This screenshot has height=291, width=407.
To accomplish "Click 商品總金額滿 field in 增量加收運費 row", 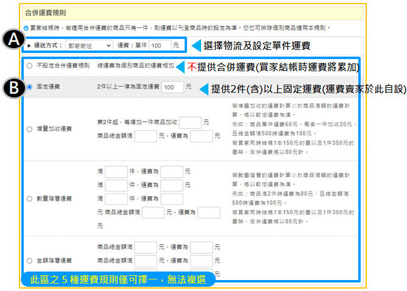I will [x=146, y=135].
